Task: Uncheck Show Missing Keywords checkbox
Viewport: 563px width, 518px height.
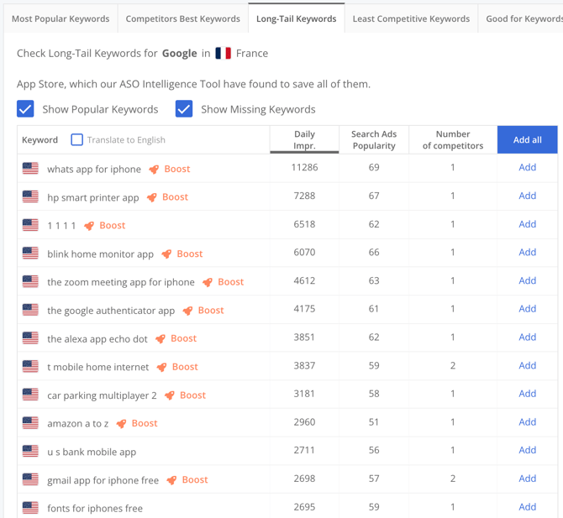Action: click(x=184, y=109)
